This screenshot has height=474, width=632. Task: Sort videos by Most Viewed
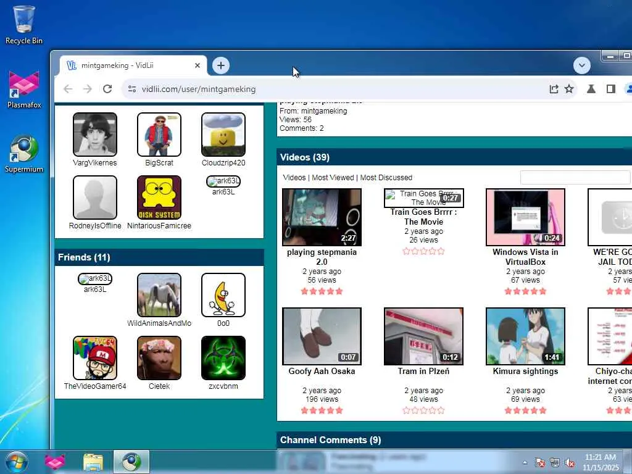[x=333, y=177]
